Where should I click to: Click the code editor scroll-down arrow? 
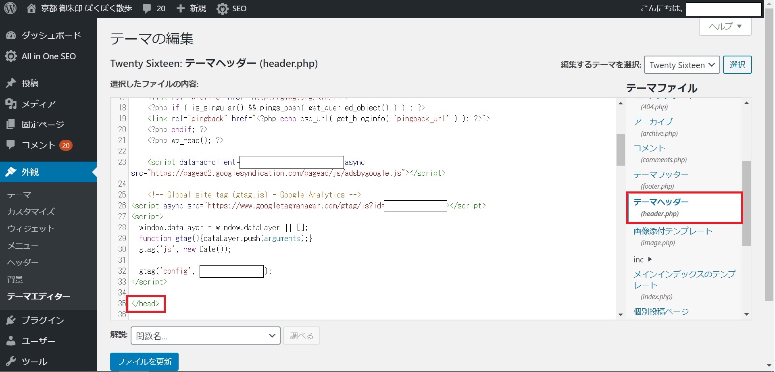[x=621, y=314]
